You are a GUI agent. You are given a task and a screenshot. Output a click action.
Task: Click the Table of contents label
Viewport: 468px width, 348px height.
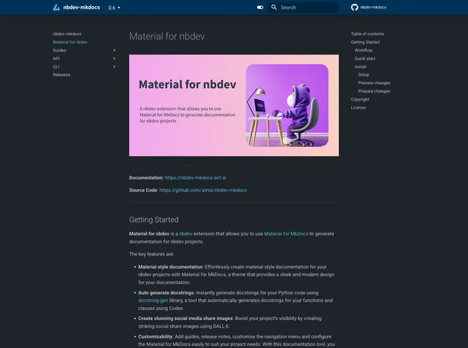[367, 34]
